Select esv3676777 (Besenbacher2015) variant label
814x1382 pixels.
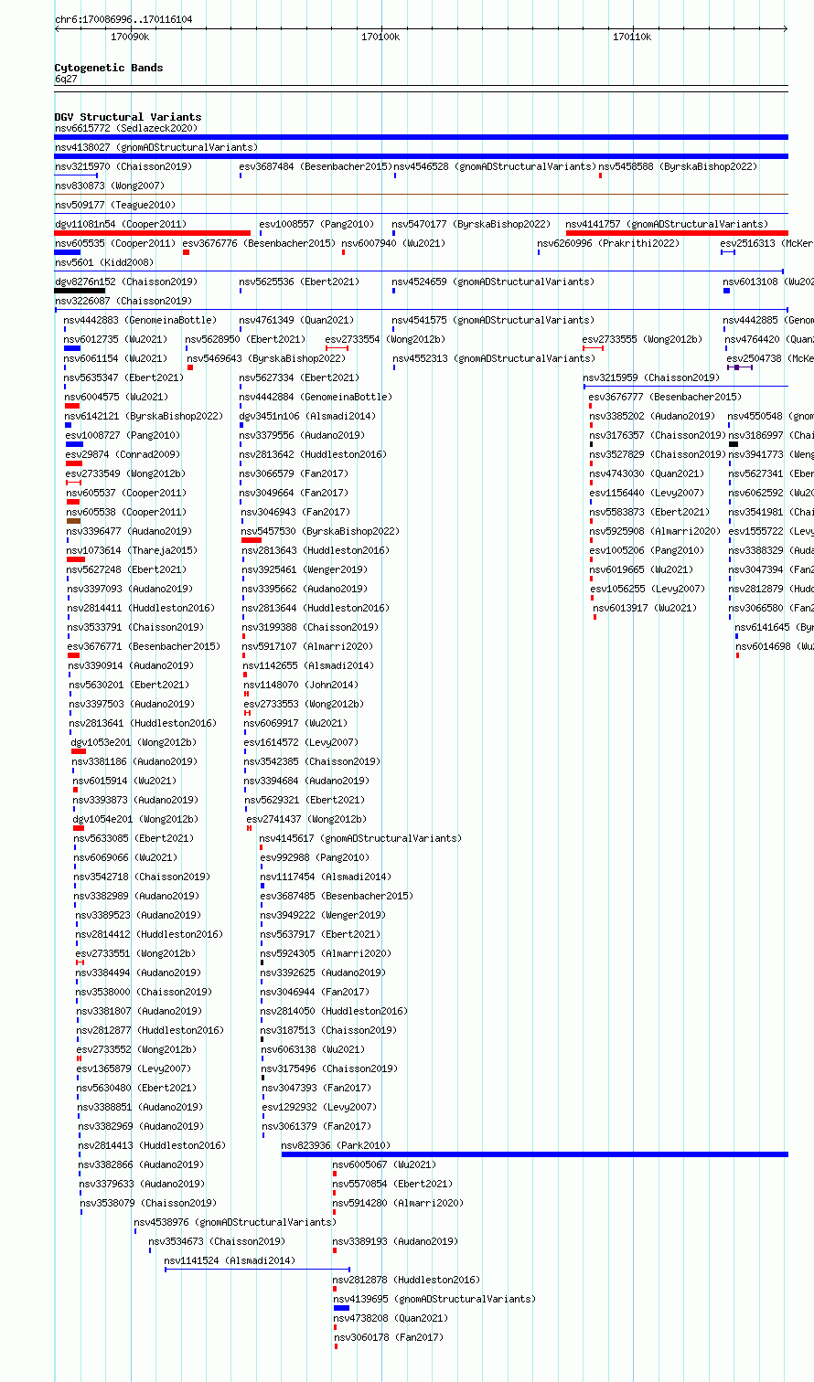click(x=666, y=398)
